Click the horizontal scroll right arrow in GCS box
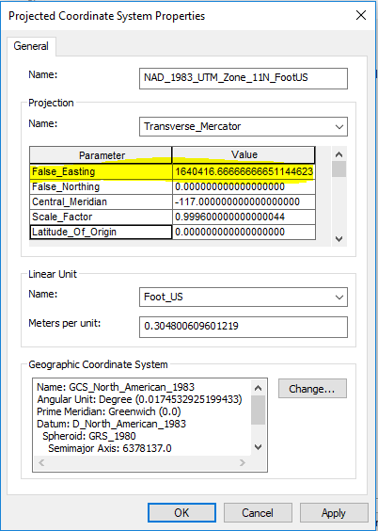This screenshot has height=531, width=378. click(243, 462)
